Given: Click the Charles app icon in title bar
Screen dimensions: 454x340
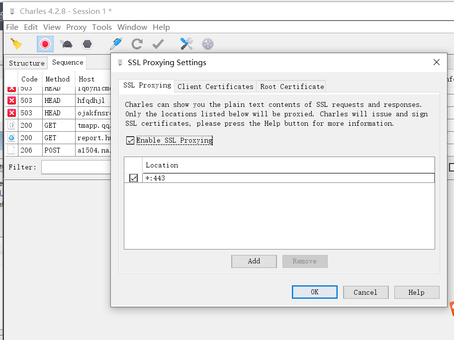Looking at the screenshot, I should tap(12, 11).
